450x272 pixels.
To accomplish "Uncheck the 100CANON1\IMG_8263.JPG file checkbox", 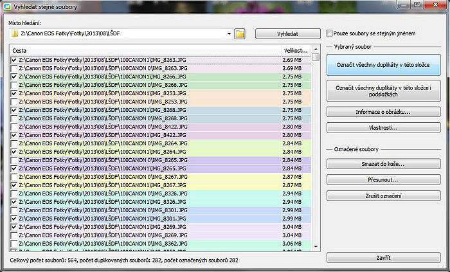I will coord(14,60).
